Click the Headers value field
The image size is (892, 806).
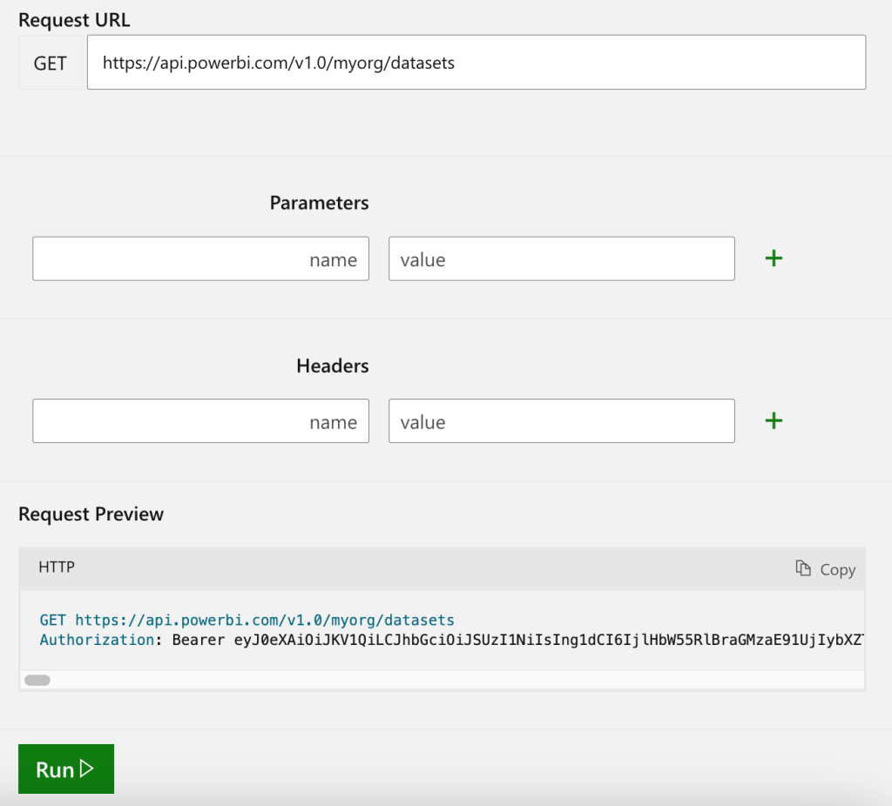(561, 420)
